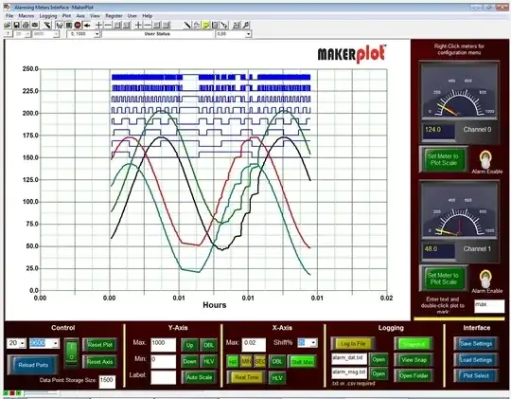
Task: Open the Help menu
Action: [x=148, y=16]
